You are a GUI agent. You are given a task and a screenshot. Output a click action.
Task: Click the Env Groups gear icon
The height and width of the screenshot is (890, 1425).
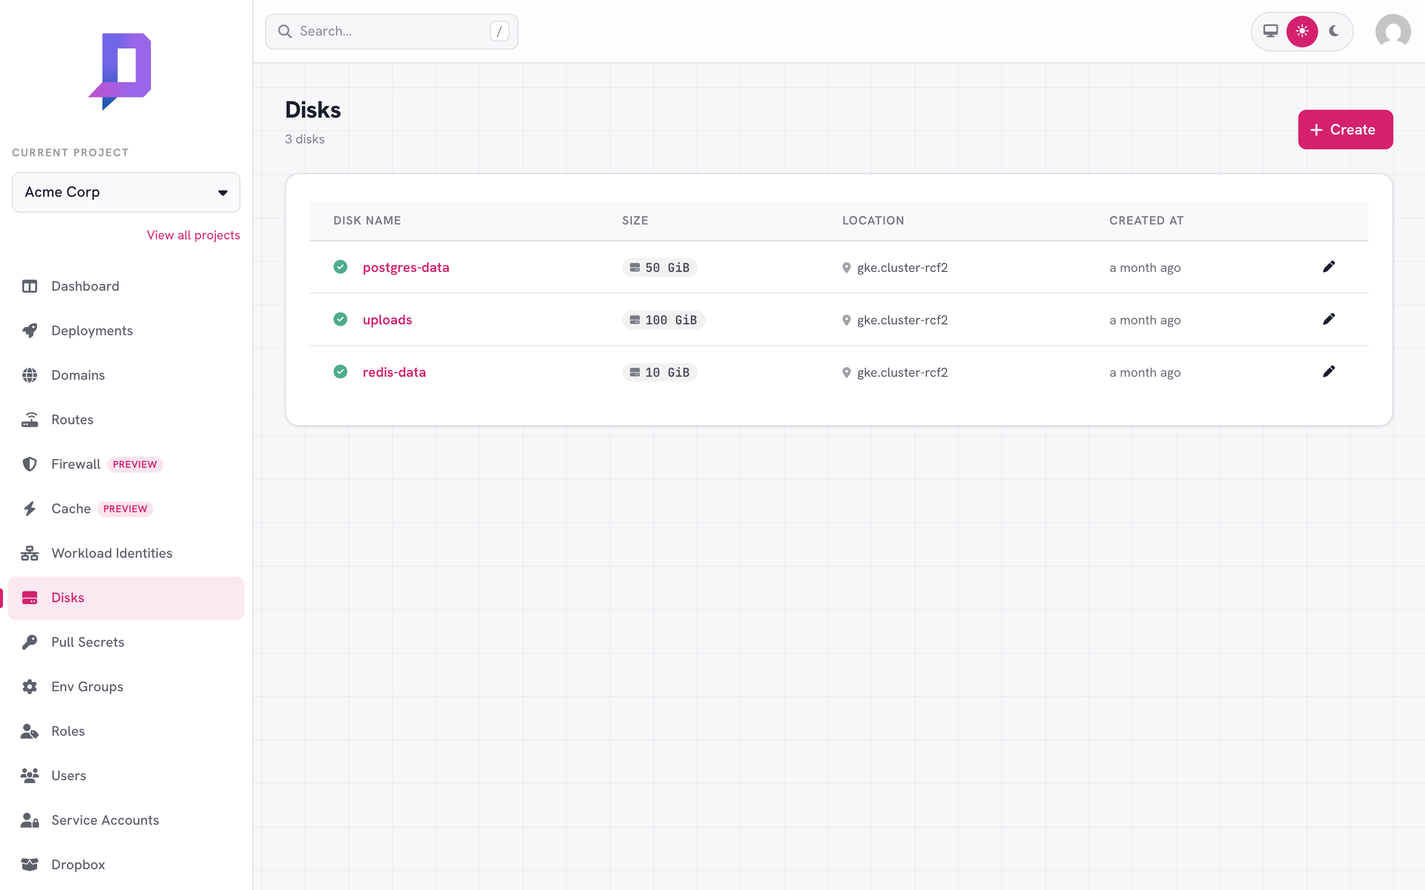pyautogui.click(x=30, y=687)
